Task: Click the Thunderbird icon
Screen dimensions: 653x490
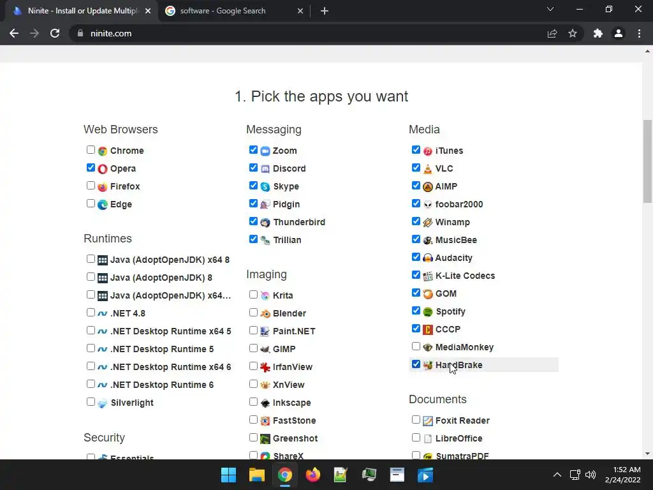Action: 265,223
